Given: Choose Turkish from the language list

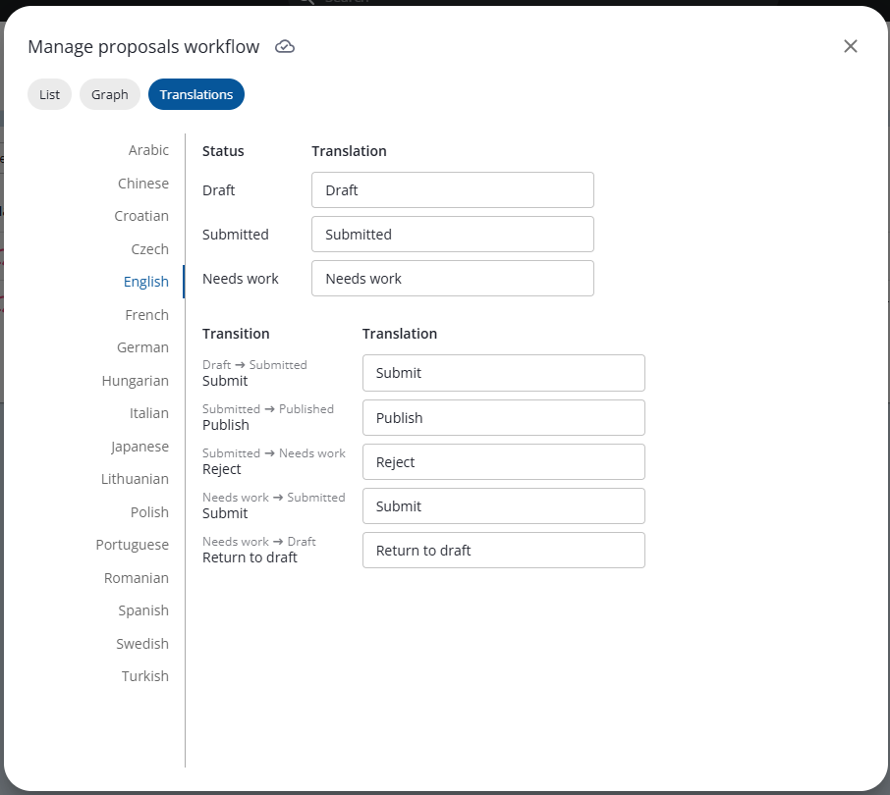Looking at the screenshot, I should (x=144, y=676).
